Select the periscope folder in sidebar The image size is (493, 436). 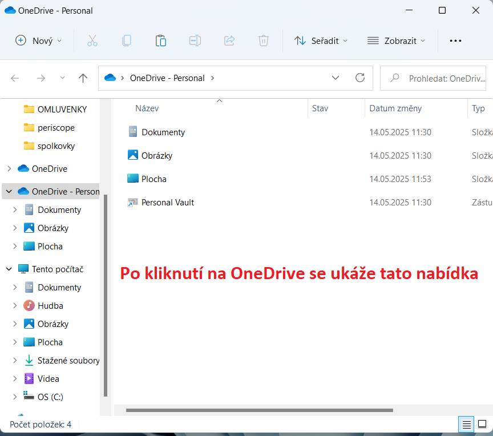click(x=50, y=128)
